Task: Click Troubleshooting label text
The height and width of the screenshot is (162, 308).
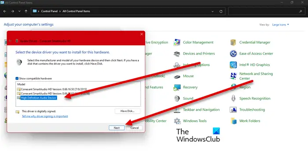Action: tap(252, 110)
